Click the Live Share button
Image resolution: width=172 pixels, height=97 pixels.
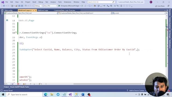tap(160, 6)
